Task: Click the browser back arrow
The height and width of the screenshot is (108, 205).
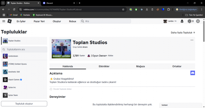Action: 3,9
